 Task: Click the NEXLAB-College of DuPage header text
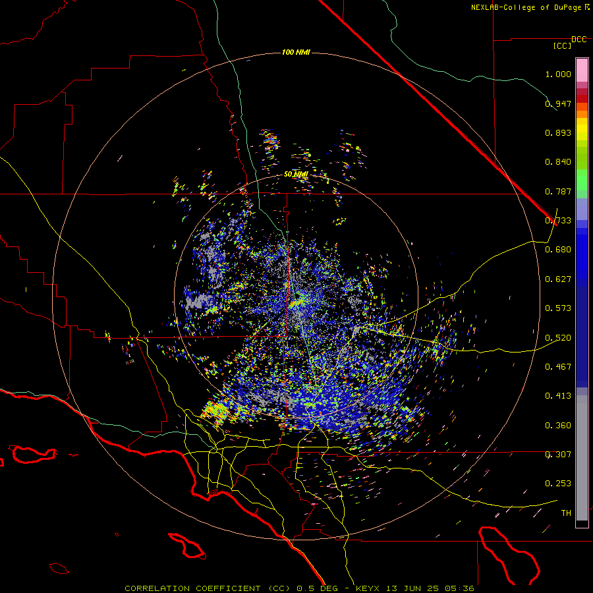527,7
